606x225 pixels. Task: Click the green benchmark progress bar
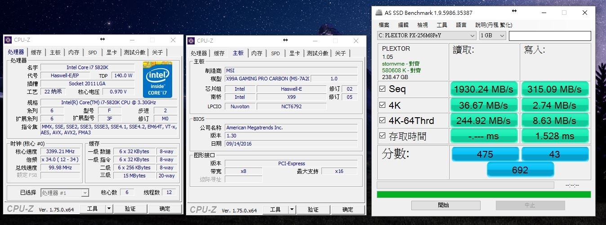coord(484,194)
